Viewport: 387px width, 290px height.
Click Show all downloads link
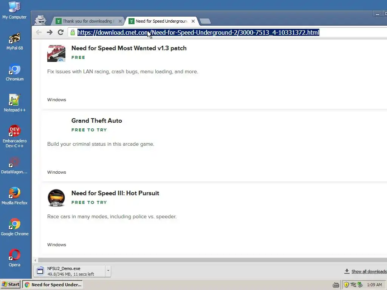369,271
